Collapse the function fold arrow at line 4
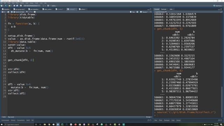This screenshot has height=126, width=224. [7, 23]
